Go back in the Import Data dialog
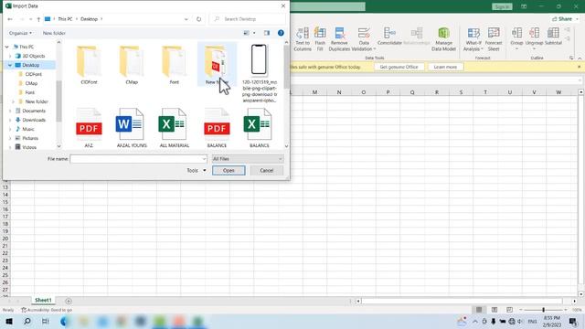This screenshot has width=585, height=329. (10, 19)
